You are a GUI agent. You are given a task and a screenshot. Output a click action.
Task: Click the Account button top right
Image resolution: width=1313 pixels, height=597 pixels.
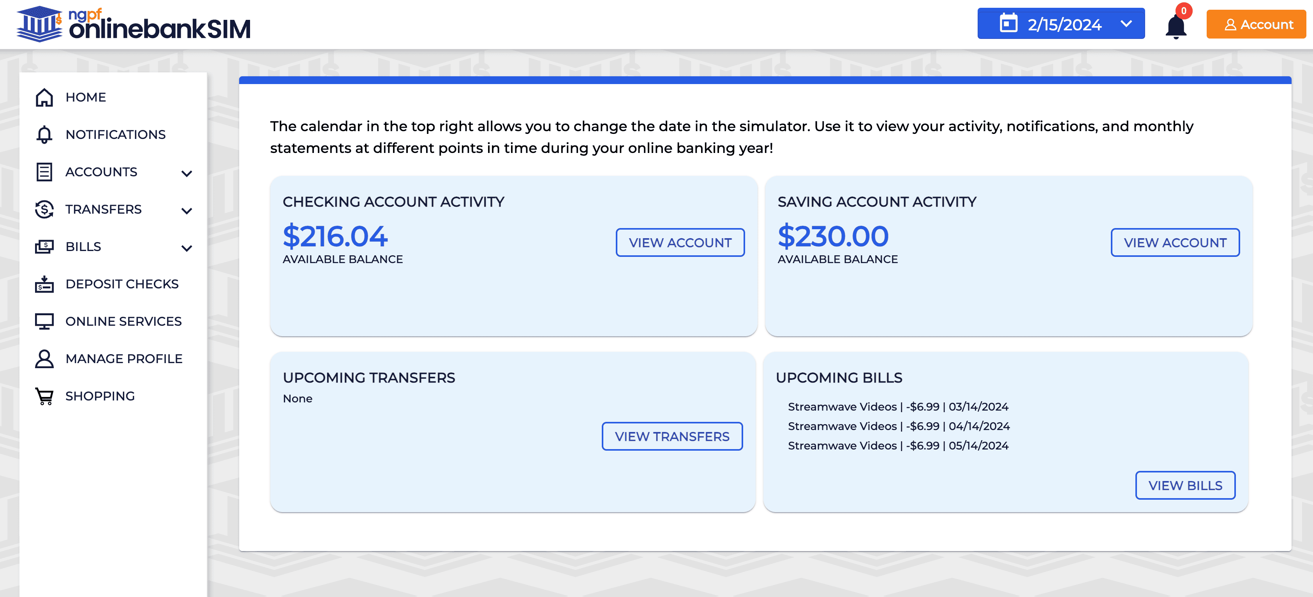coord(1258,23)
